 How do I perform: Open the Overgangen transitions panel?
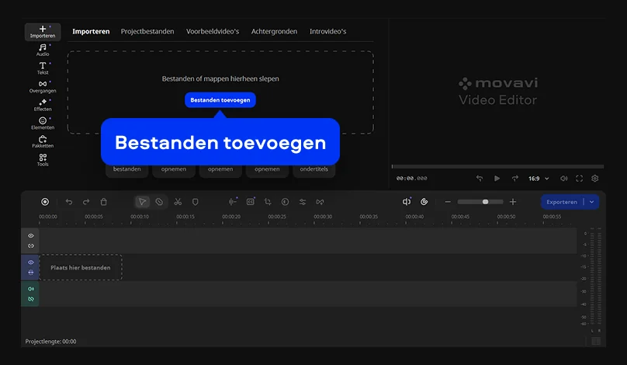[x=43, y=86]
